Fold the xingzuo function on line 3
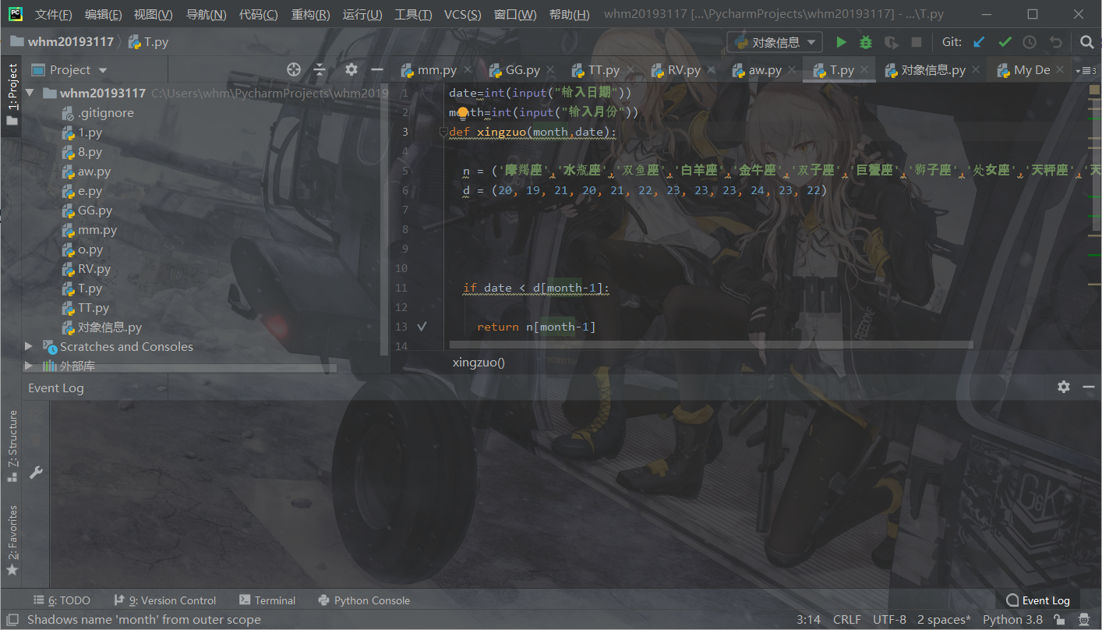 (443, 133)
